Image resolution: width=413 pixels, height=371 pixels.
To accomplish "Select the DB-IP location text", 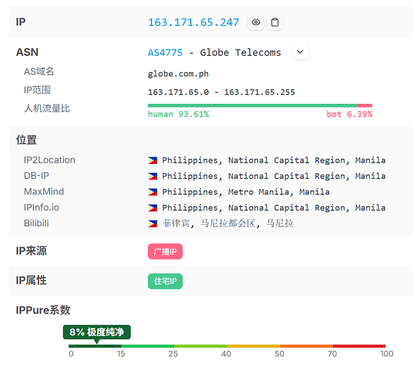I will [273, 176].
